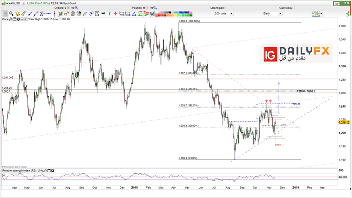The image size is (352, 198).
Task: Pick the green up arrow marker
Action: click(110, 13)
